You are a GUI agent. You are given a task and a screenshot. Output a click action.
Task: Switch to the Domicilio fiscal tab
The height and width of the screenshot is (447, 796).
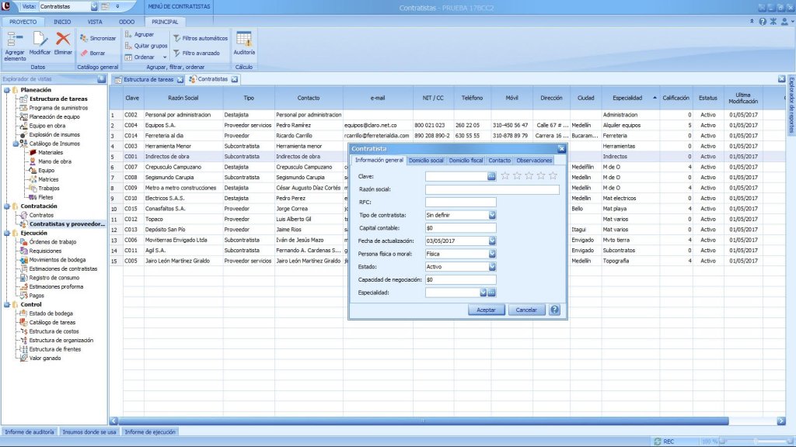(466, 161)
